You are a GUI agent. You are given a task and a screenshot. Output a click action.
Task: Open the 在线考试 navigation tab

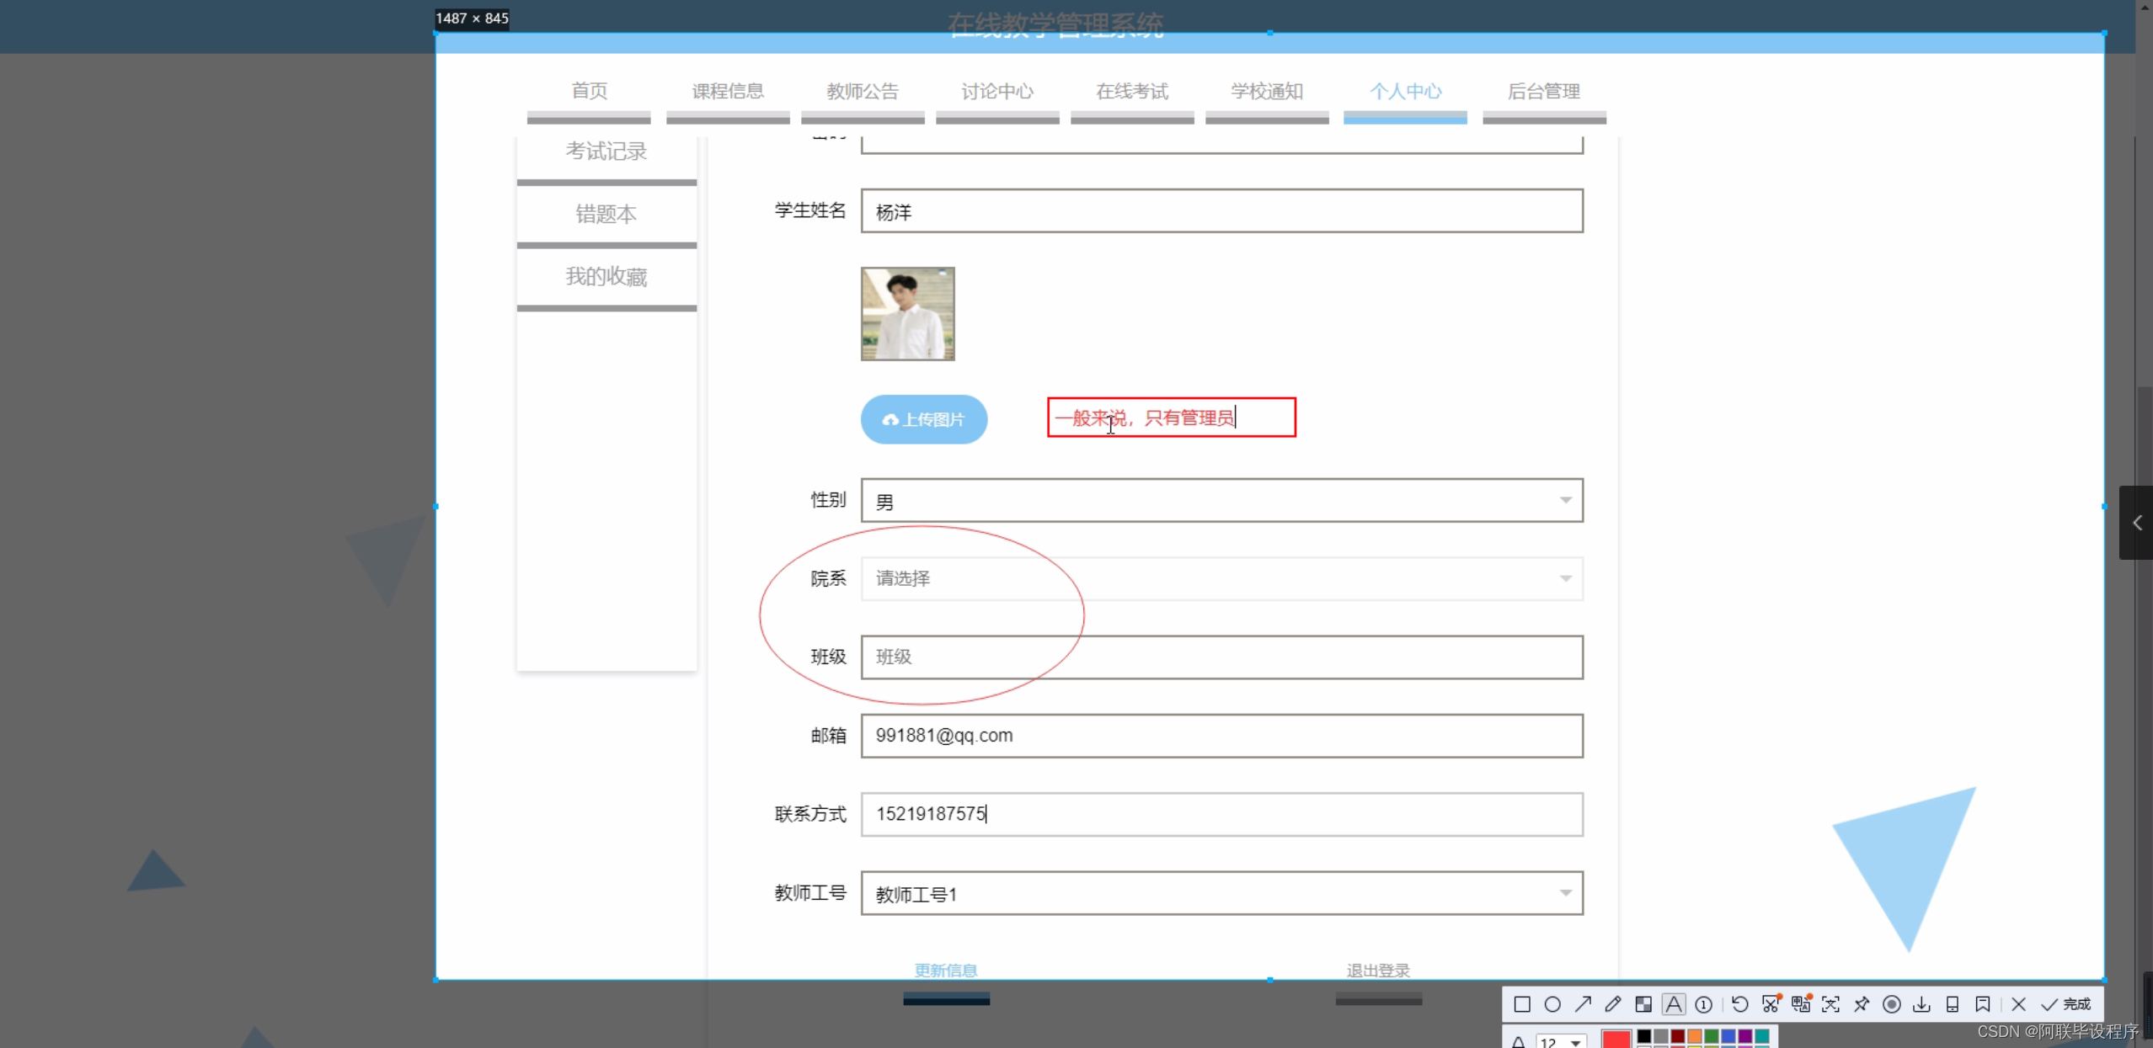coord(1131,91)
